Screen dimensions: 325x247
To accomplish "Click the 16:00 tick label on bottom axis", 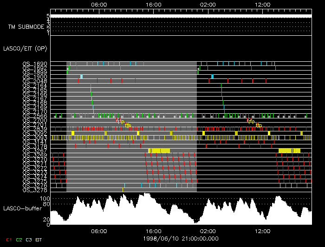I will [x=154, y=231].
